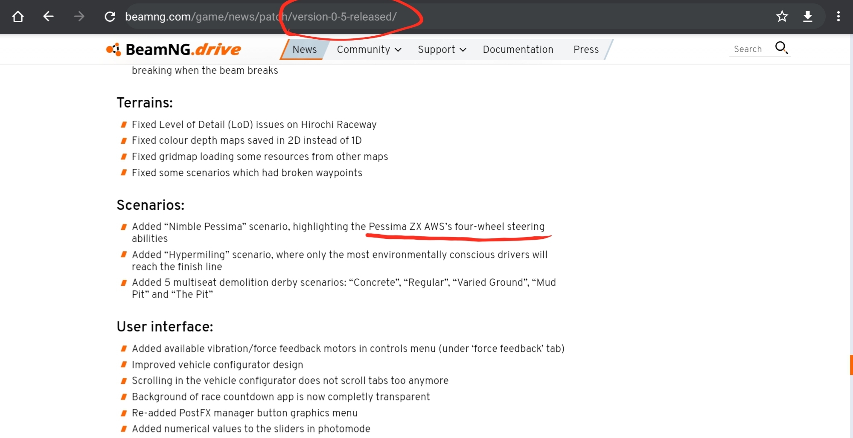
Task: Reload the page with refresh icon
Action: pos(110,17)
